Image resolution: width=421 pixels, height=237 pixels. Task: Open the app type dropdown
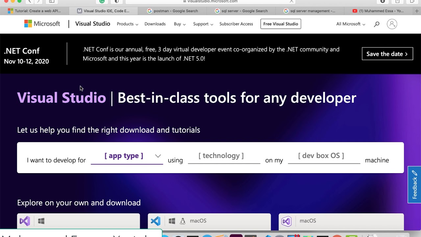tap(127, 156)
